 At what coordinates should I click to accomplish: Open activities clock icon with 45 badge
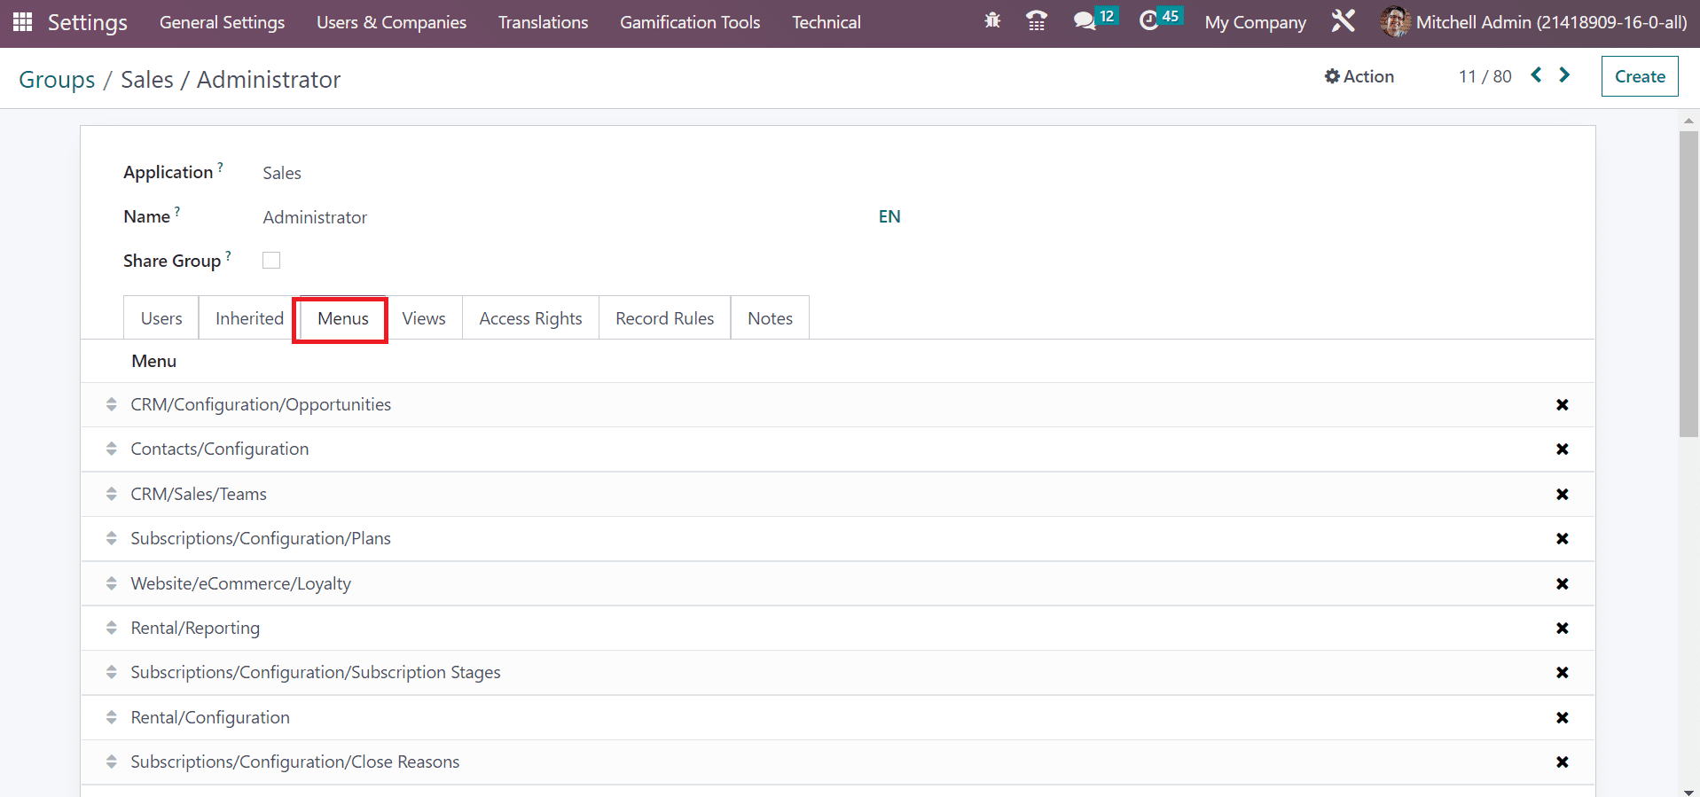tap(1160, 20)
